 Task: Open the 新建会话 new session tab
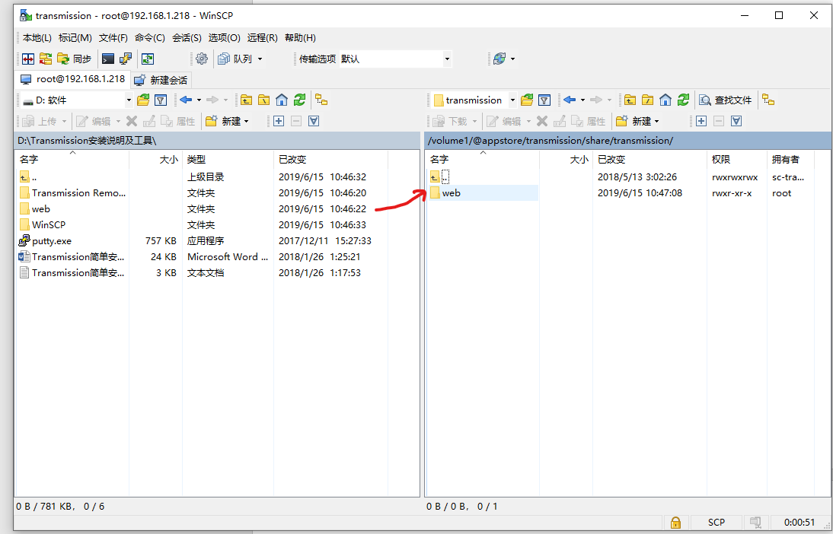(161, 80)
